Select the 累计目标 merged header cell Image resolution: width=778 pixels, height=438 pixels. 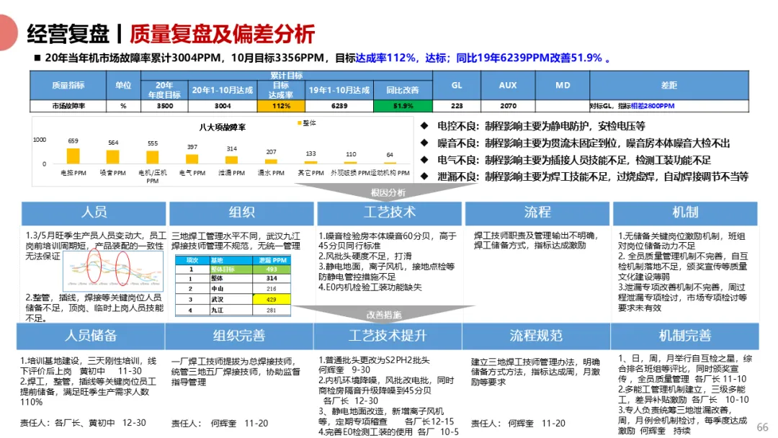point(286,76)
